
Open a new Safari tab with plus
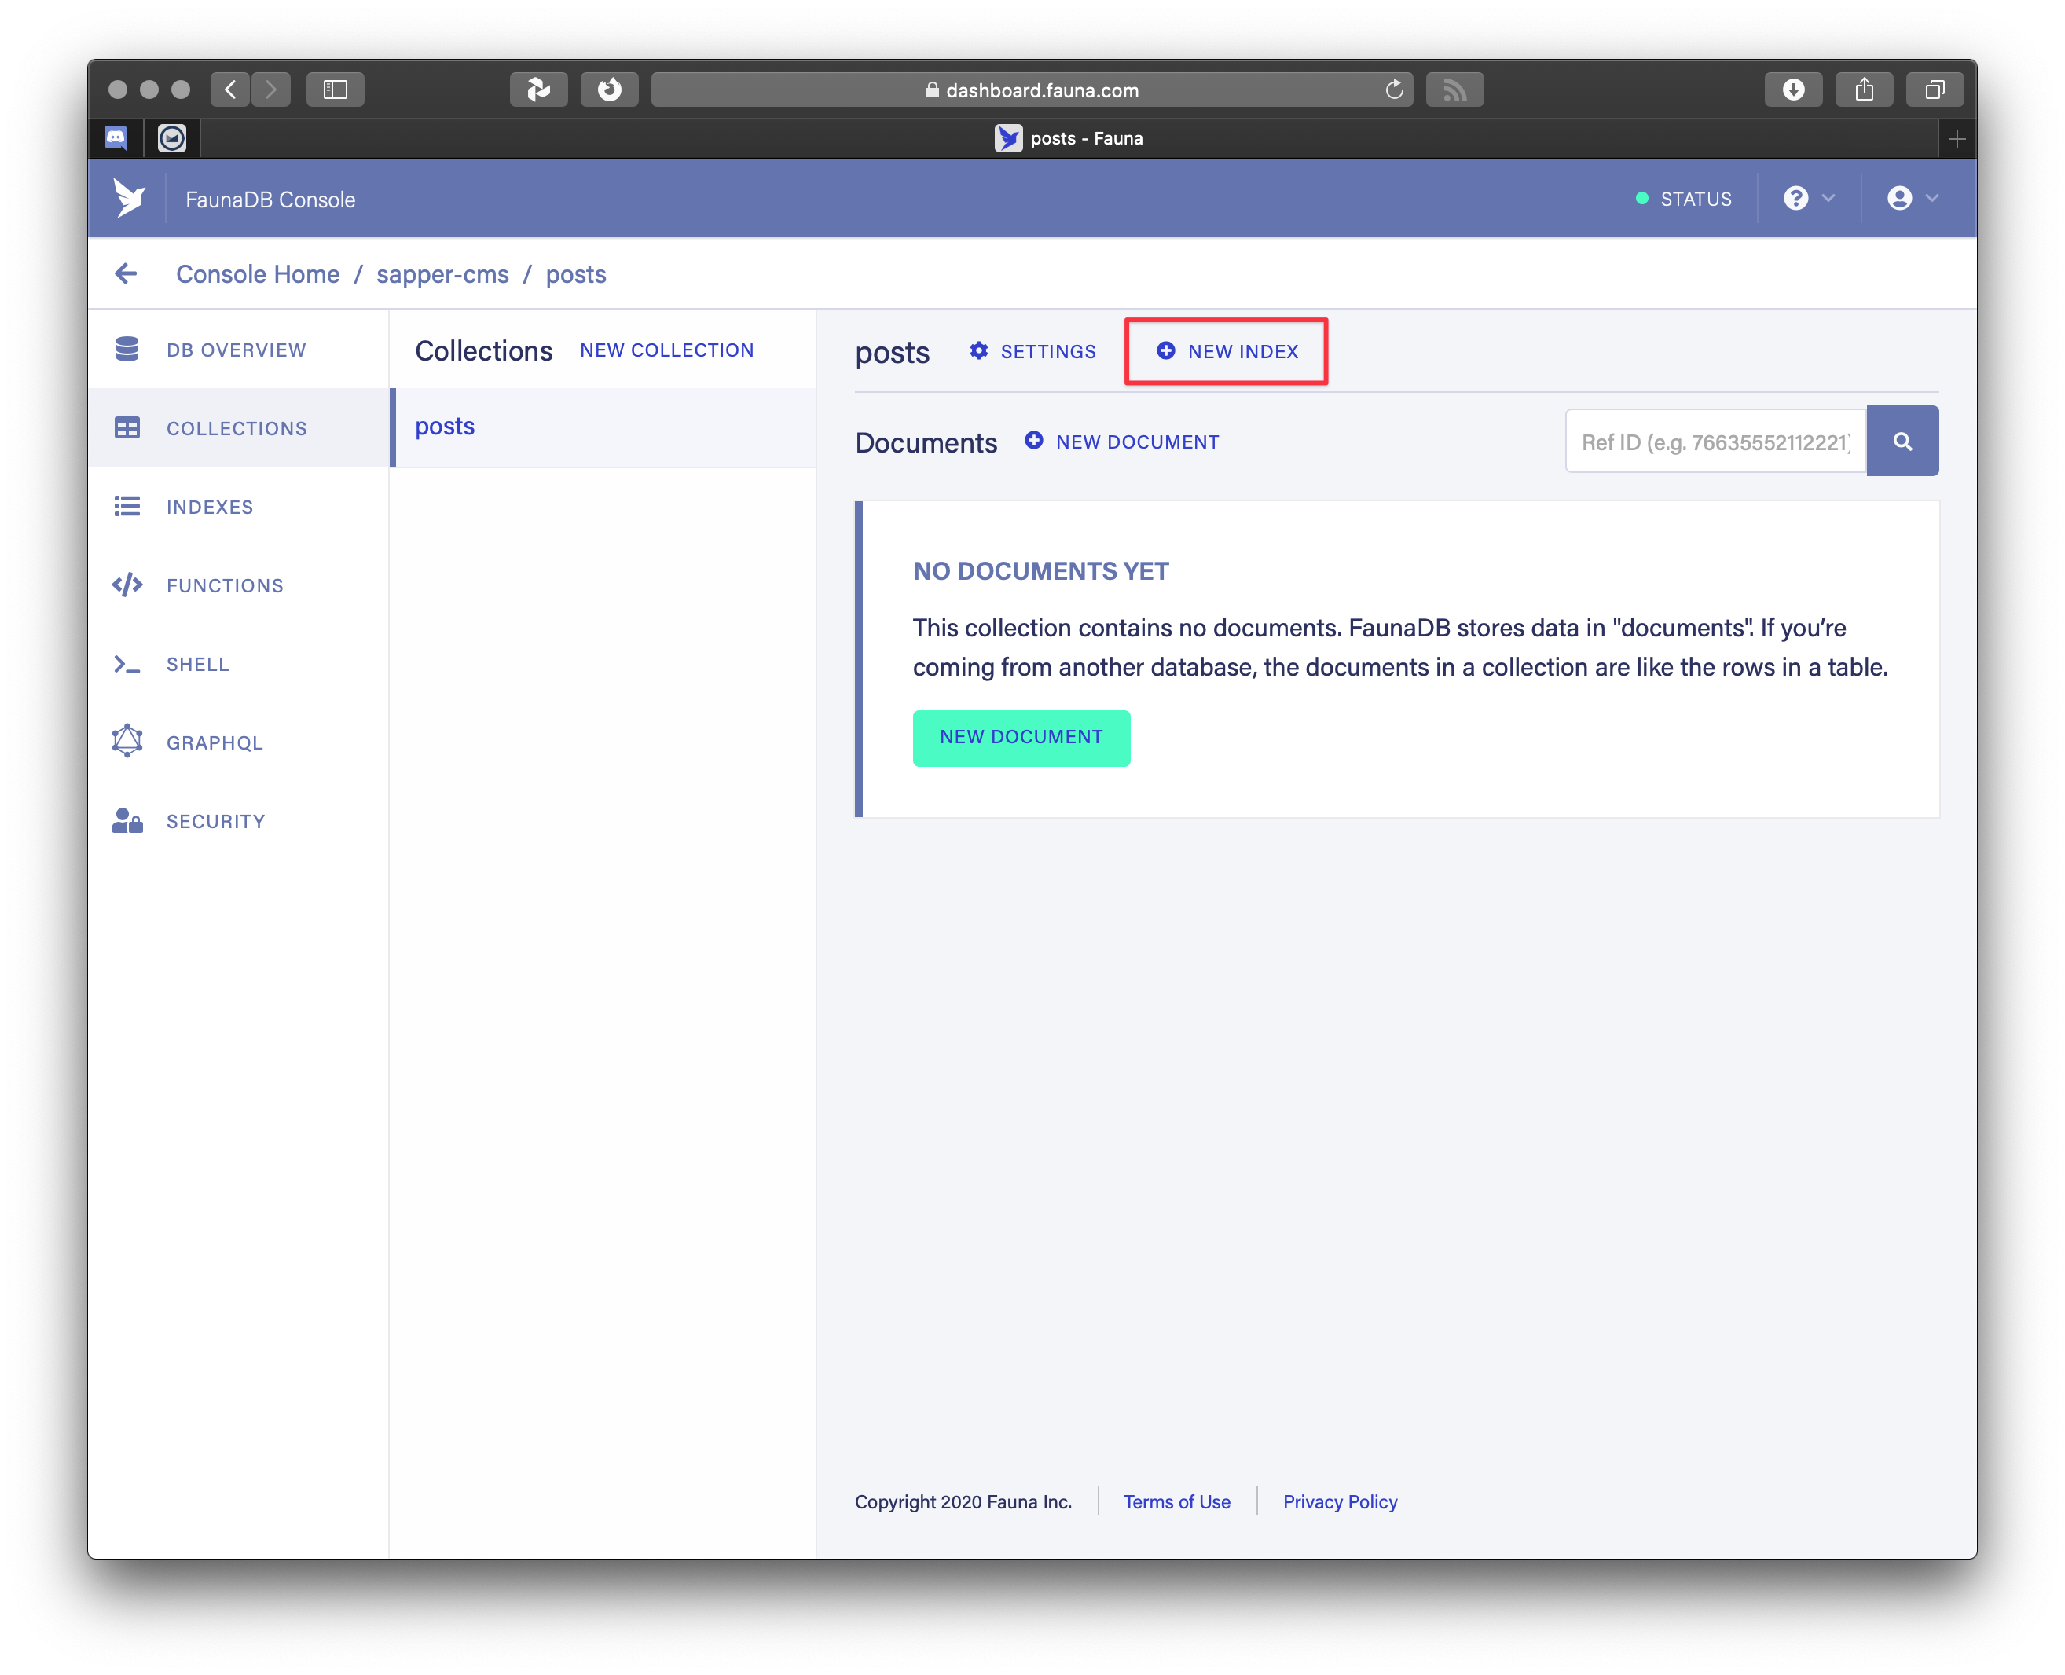(x=1956, y=139)
